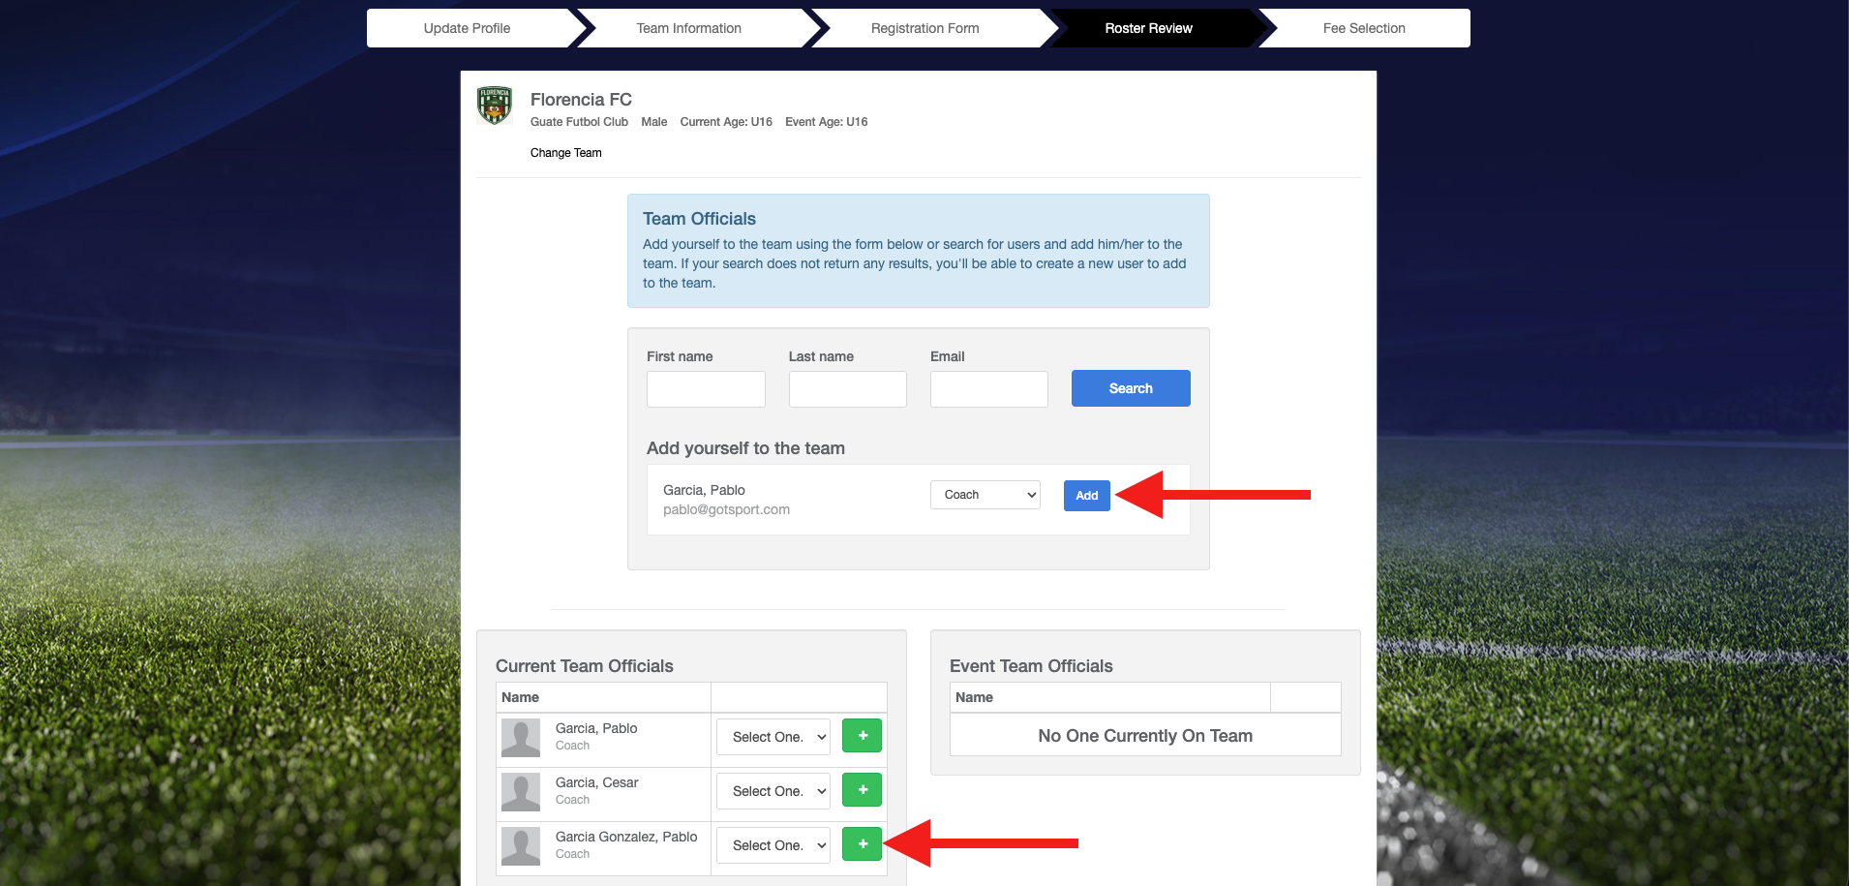Click avatar thumbnail of Garcia, Cesar

point(521,792)
